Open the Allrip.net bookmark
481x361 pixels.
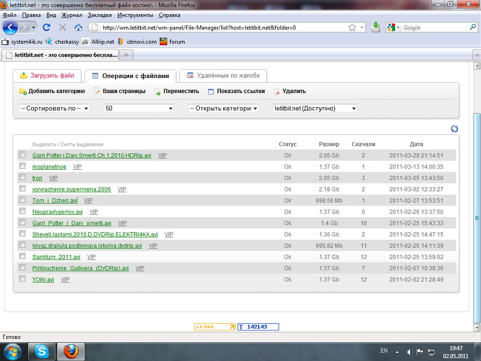click(x=98, y=42)
